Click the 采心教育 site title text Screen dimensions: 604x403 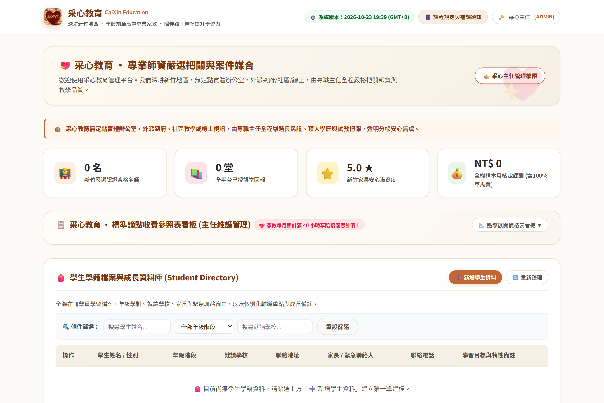(85, 13)
